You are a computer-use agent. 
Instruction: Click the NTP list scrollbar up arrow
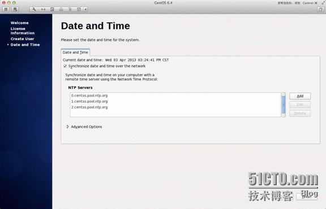[x=284, y=94]
